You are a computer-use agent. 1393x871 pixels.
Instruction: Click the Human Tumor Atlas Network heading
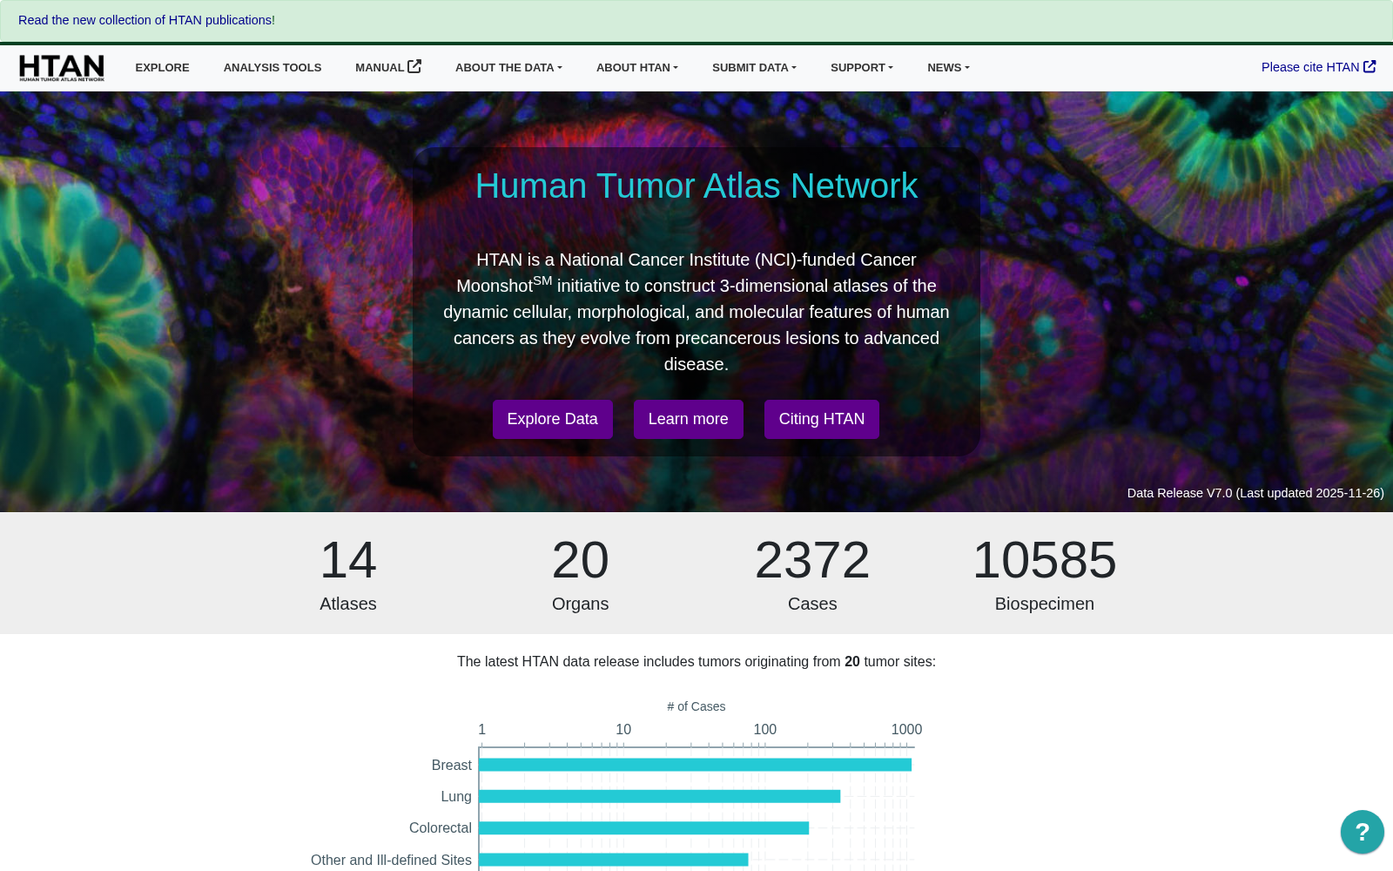[696, 186]
